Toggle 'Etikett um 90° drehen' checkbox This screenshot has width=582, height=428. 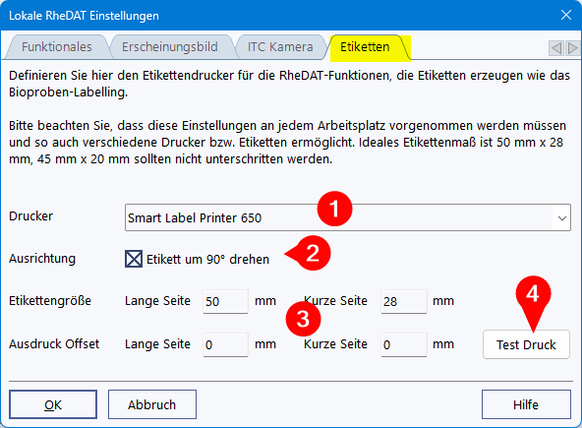[x=134, y=259]
